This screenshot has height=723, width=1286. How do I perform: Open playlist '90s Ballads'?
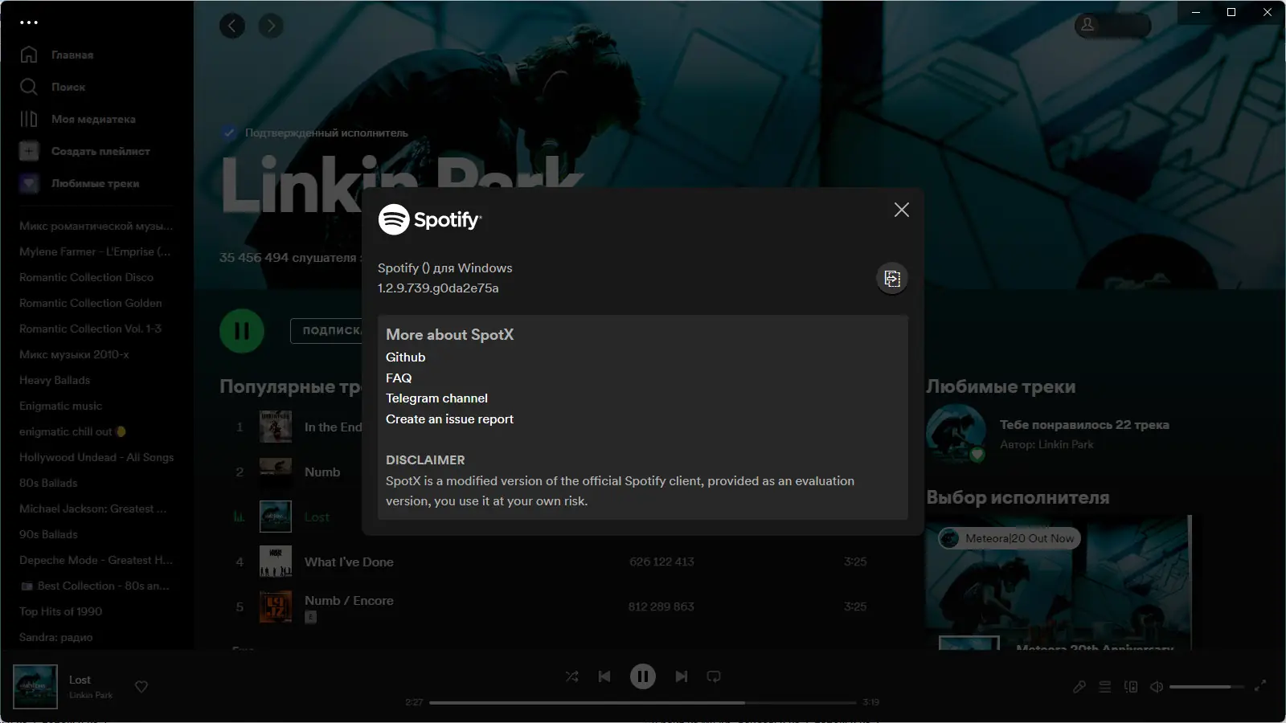(x=48, y=535)
